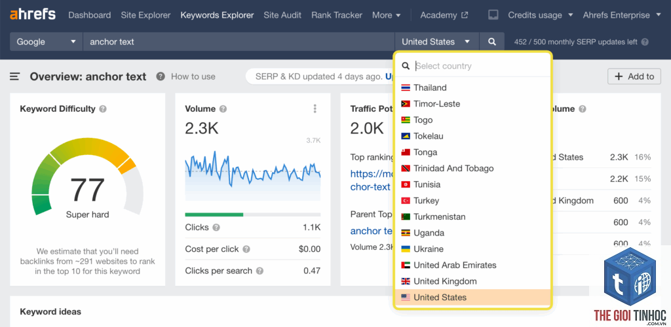Click the Volume trend chart
Viewport: 671px width, 327px height.
pyautogui.click(x=252, y=175)
